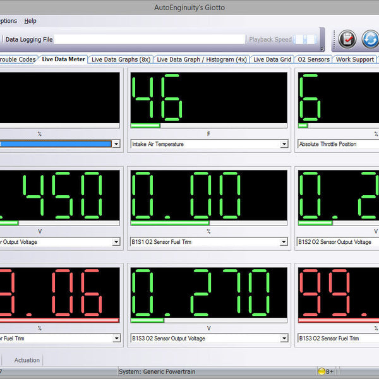This screenshot has width=379, height=379.
Task: Select the Live Data Meter tab
Action: [63, 59]
